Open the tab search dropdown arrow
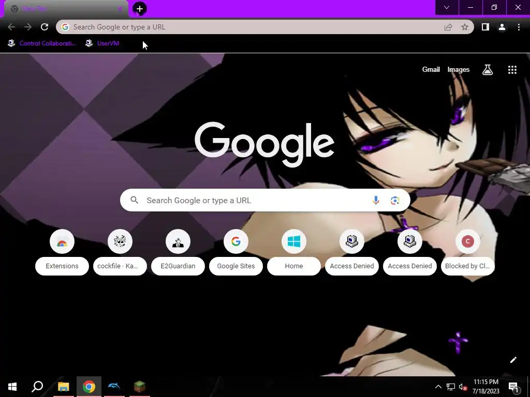Screen dimensions: 530x397 (x=447, y=7)
